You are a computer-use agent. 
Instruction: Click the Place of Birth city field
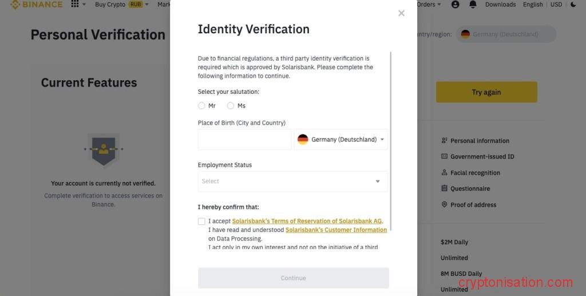(x=244, y=140)
